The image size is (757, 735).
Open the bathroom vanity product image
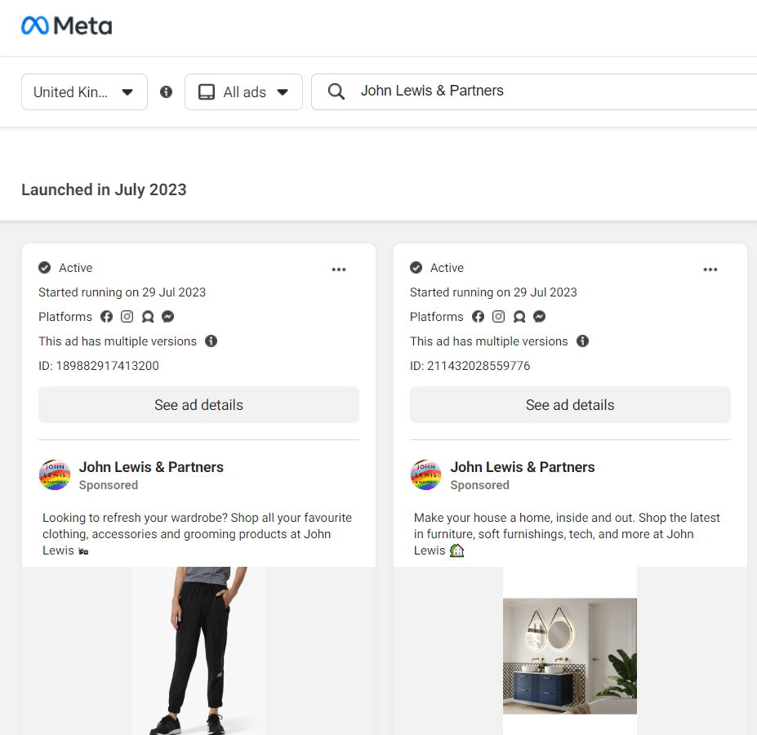[x=569, y=656]
